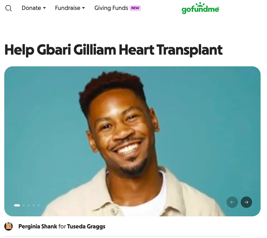Click the Help Gbari Gilliam title

point(113,50)
